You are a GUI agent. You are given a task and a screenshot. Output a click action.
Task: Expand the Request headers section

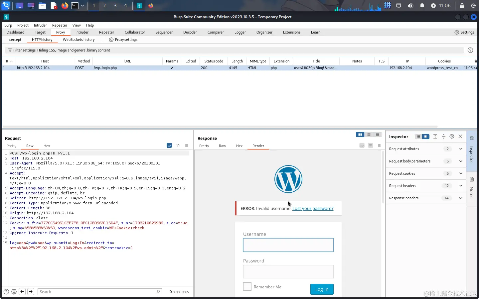pos(426,186)
